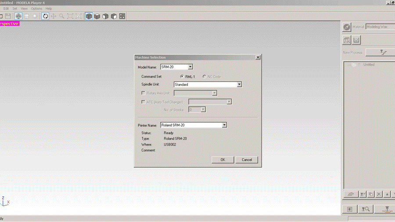The image size is (395, 222).
Task: Click the origin compass icon beside Material
Action: tap(347, 27)
